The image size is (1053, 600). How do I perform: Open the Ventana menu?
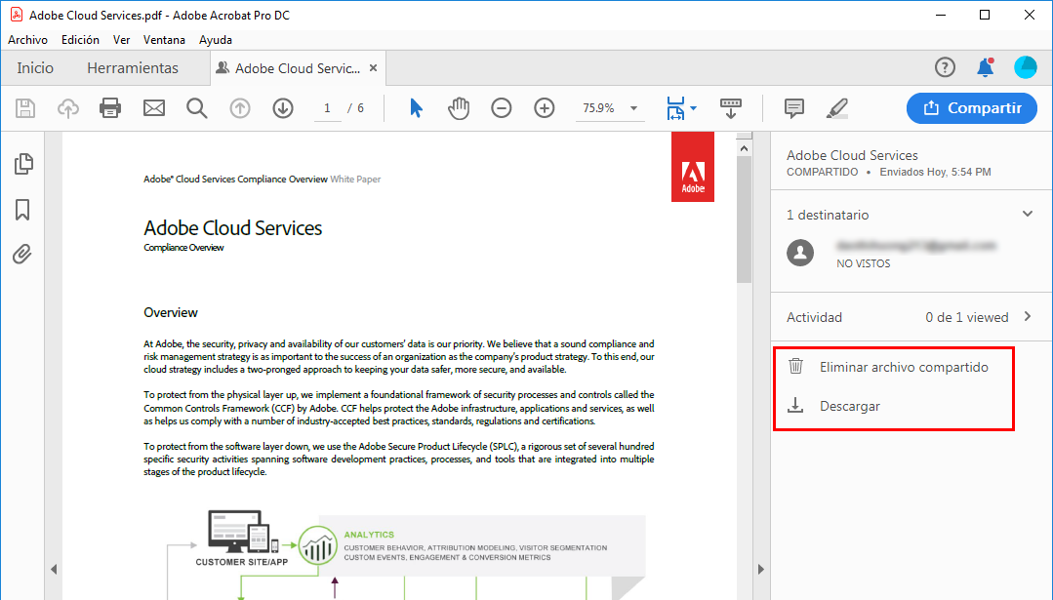(164, 40)
